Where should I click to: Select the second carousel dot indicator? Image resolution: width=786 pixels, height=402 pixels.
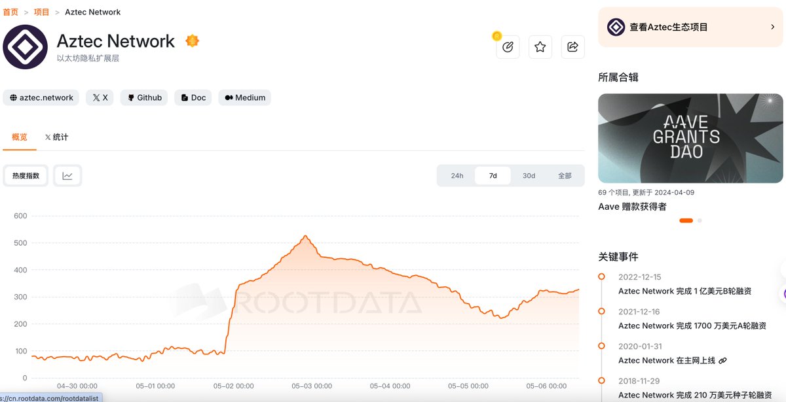[x=700, y=220]
